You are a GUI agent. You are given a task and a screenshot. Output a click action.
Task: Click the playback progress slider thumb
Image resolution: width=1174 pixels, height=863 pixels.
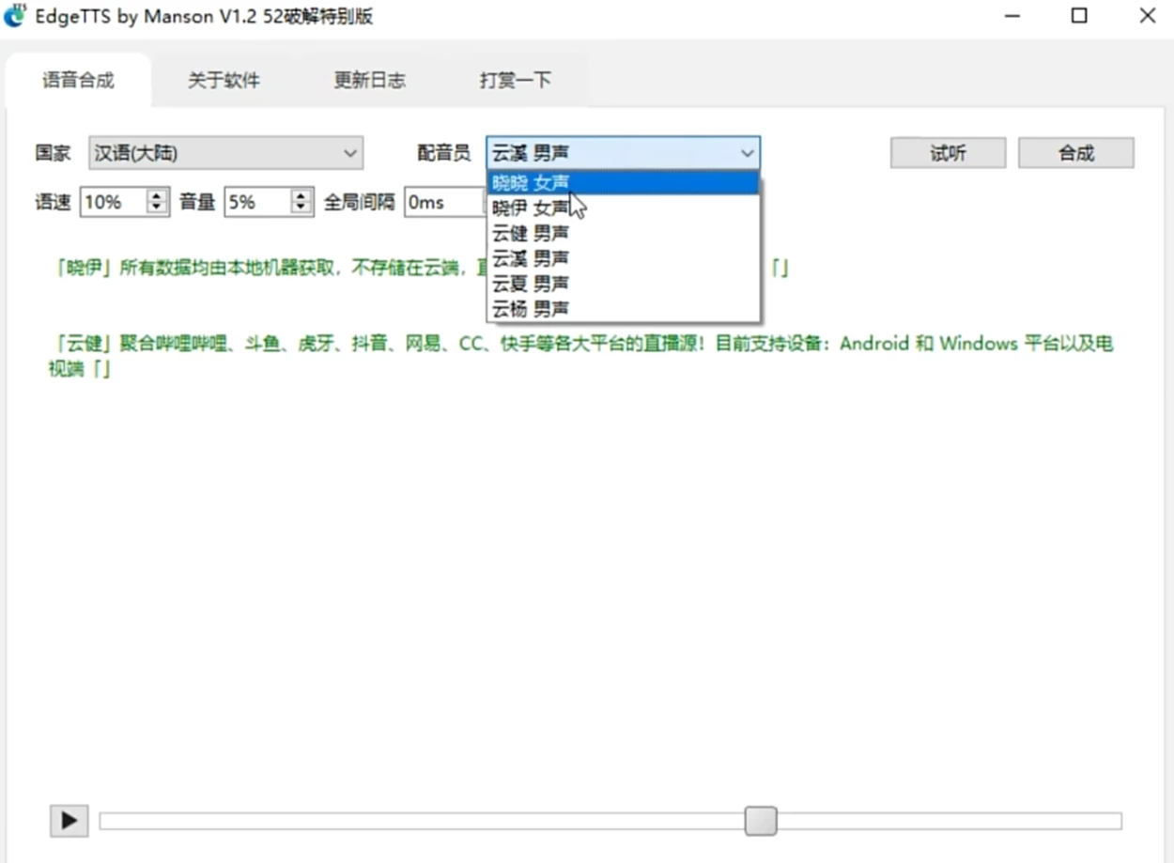pos(761,821)
